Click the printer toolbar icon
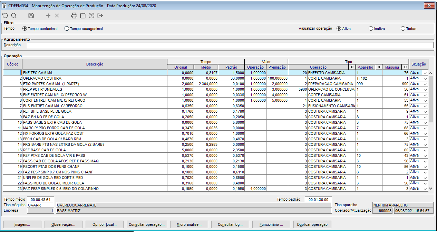437x232 pixels. pyautogui.click(x=74, y=16)
